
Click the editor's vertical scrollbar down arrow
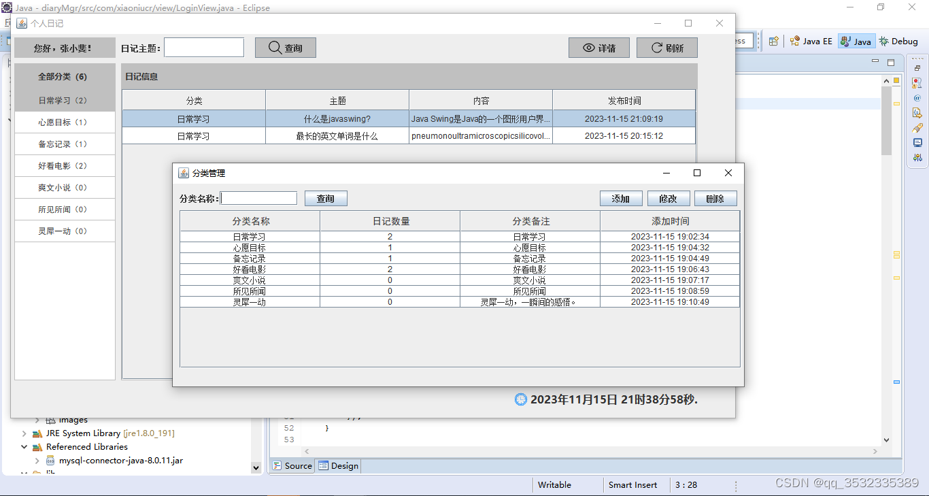[886, 440]
